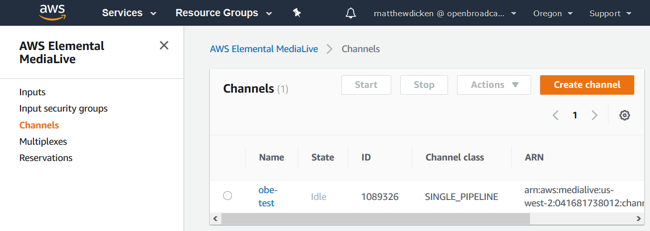Open the AWS logo home link
The height and width of the screenshot is (231, 650).
(51, 13)
